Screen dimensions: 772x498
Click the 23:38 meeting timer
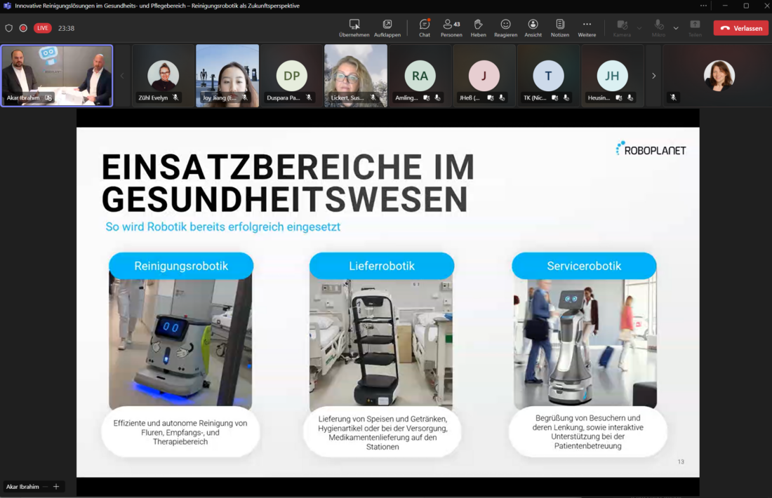point(66,29)
